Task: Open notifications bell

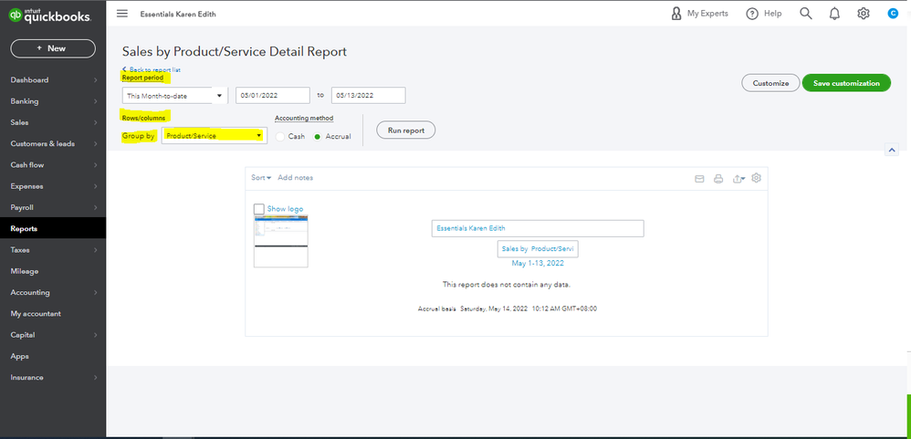Action: [x=834, y=14]
